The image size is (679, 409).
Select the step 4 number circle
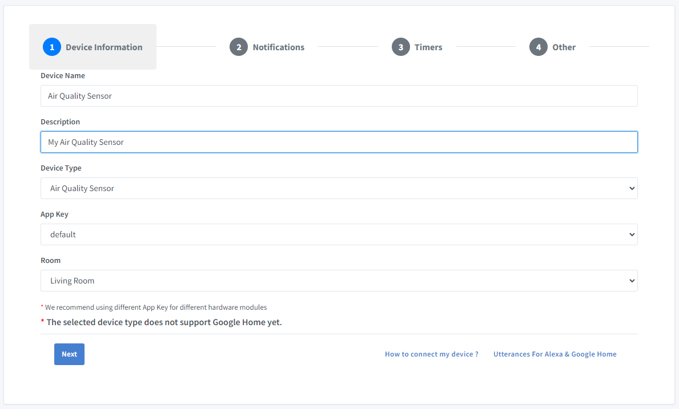coord(539,47)
